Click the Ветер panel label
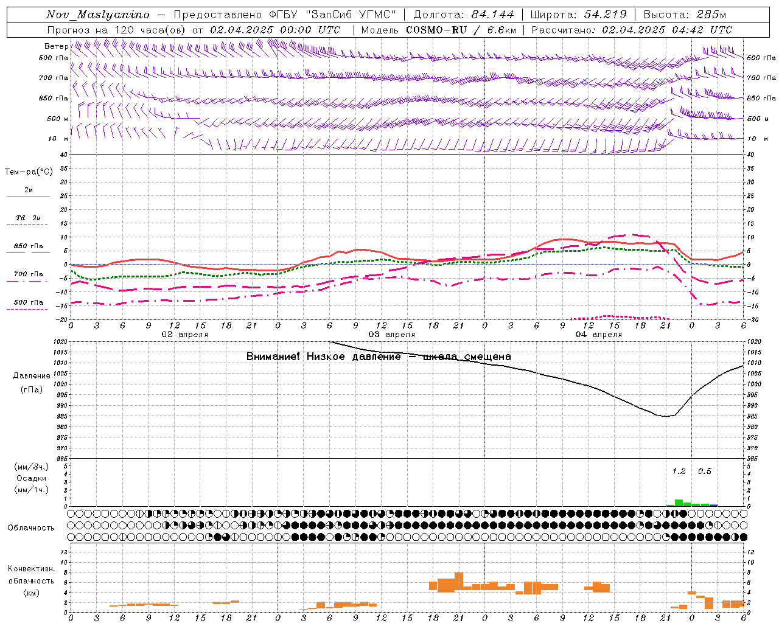 pyautogui.click(x=57, y=46)
